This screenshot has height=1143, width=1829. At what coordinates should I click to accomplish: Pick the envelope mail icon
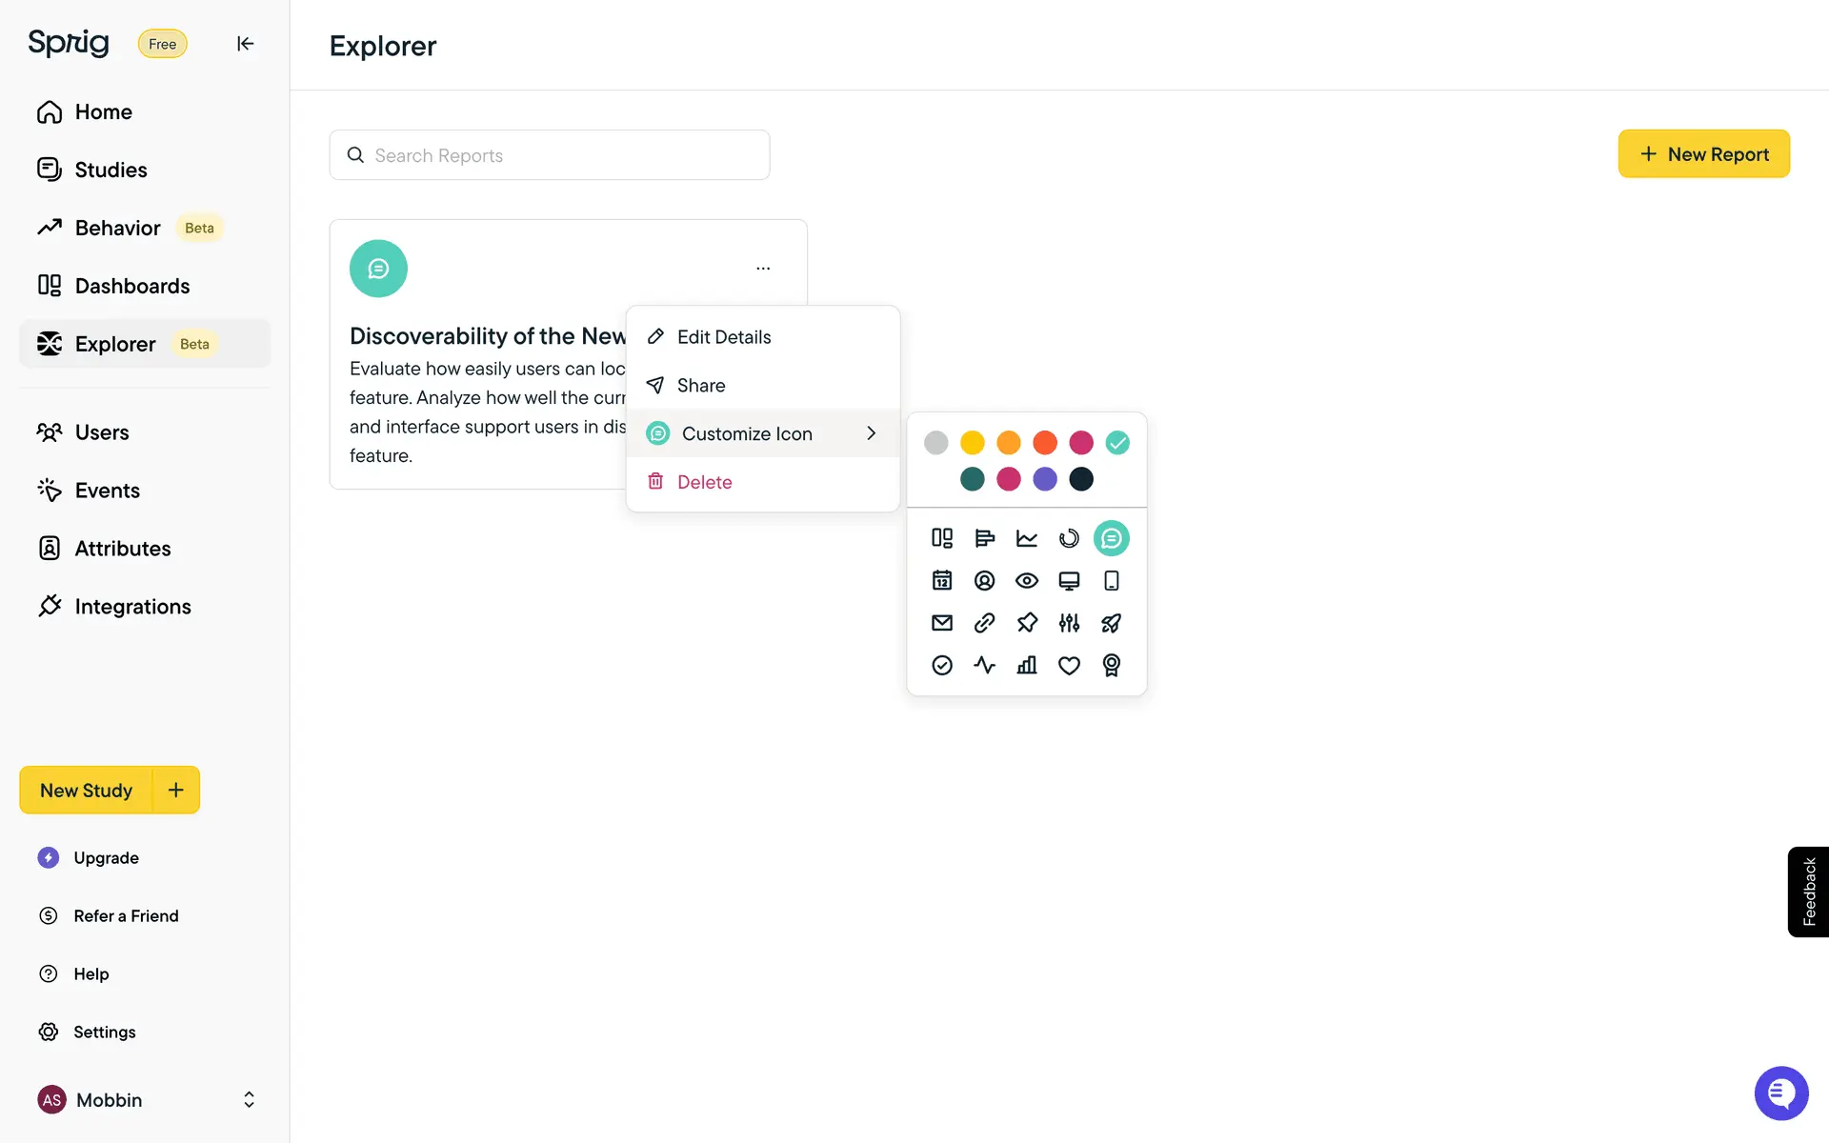942,623
